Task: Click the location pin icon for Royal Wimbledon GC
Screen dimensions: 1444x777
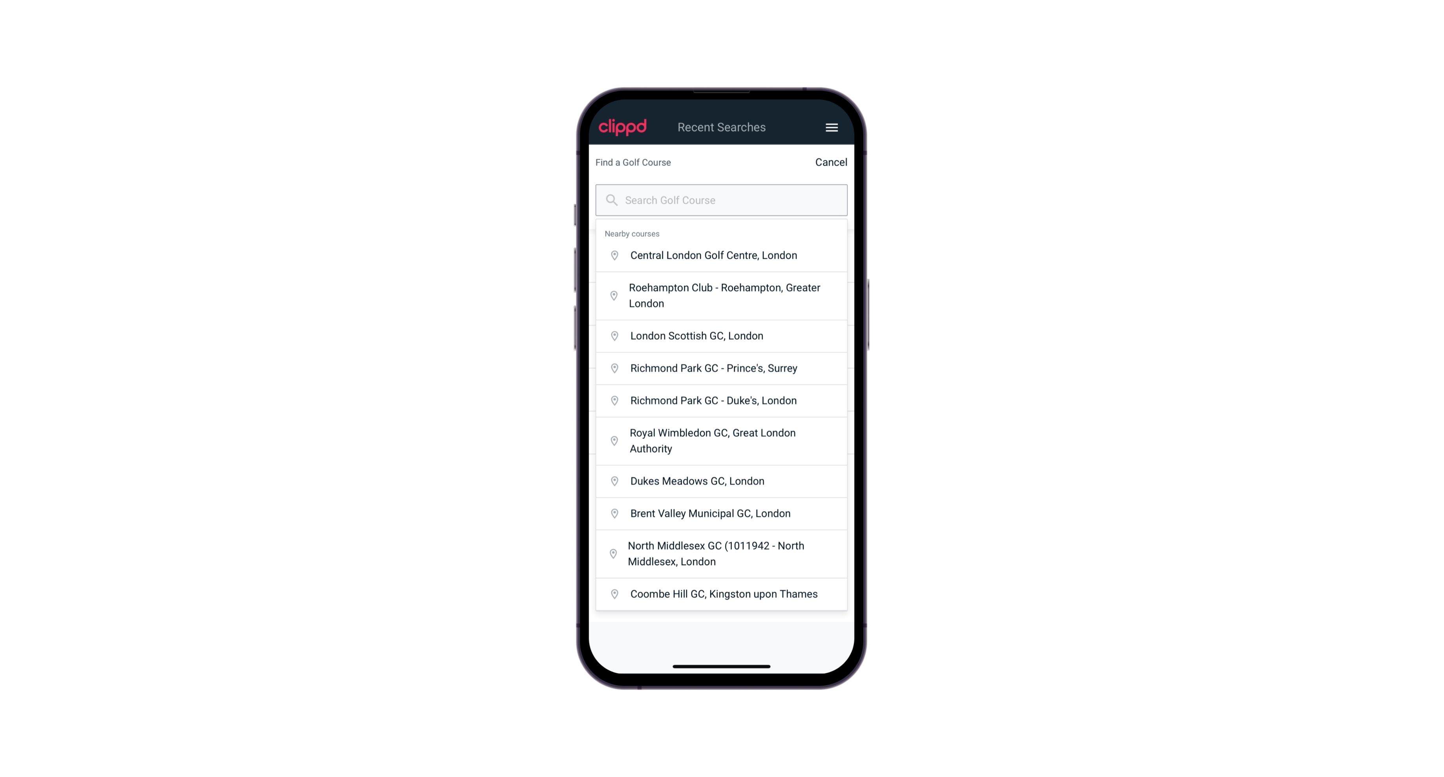Action: [x=615, y=440]
